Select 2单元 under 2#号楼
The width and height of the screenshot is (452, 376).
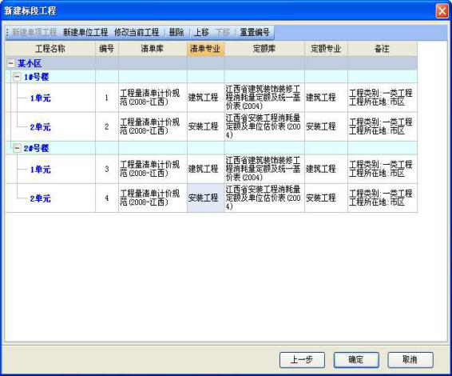41,198
